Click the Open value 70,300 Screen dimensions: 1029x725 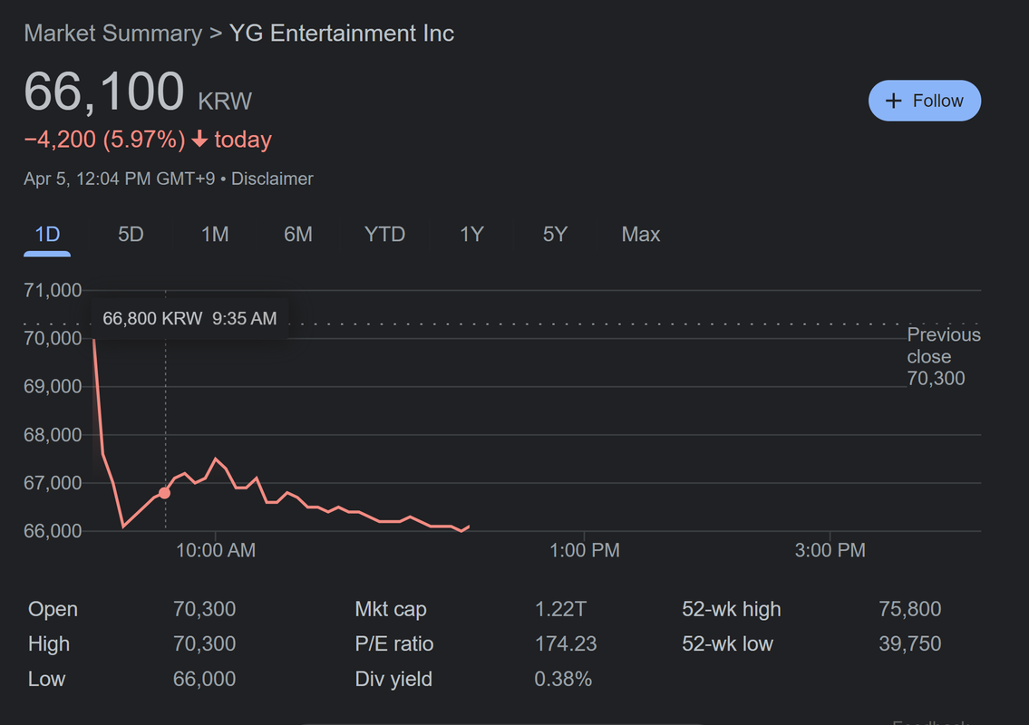[204, 609]
